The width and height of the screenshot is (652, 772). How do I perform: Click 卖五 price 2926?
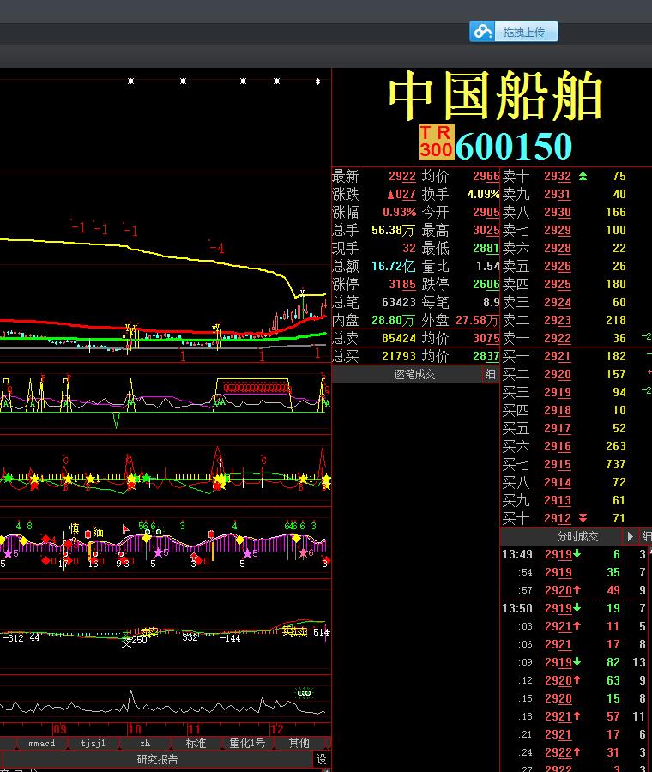tap(558, 267)
